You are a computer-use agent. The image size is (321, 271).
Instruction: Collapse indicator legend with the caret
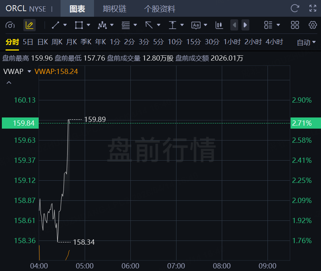[9, 83]
